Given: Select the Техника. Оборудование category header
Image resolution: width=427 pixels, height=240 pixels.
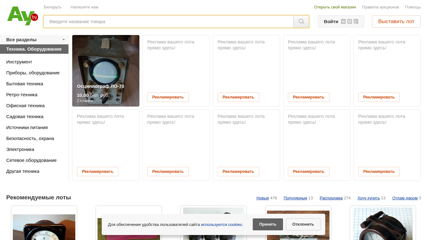Looking at the screenshot, I should [x=34, y=49].
